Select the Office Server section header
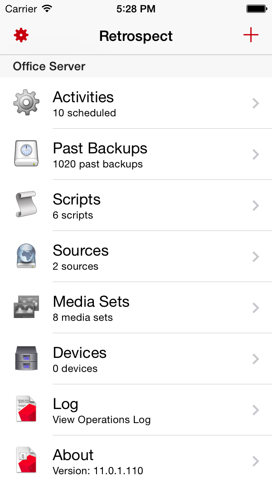Viewport: 272px width, 484px height. [136, 66]
